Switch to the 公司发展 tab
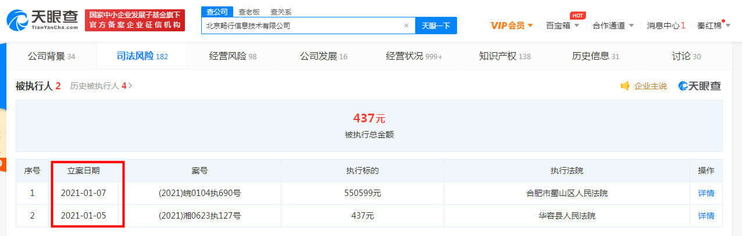Screen dimensions: 742x236 [x=323, y=56]
